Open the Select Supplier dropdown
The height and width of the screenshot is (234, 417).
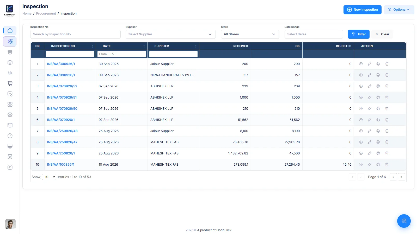(x=170, y=34)
